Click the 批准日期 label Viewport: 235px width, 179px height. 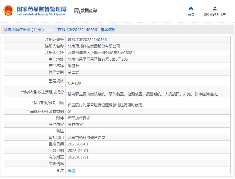click(56, 144)
